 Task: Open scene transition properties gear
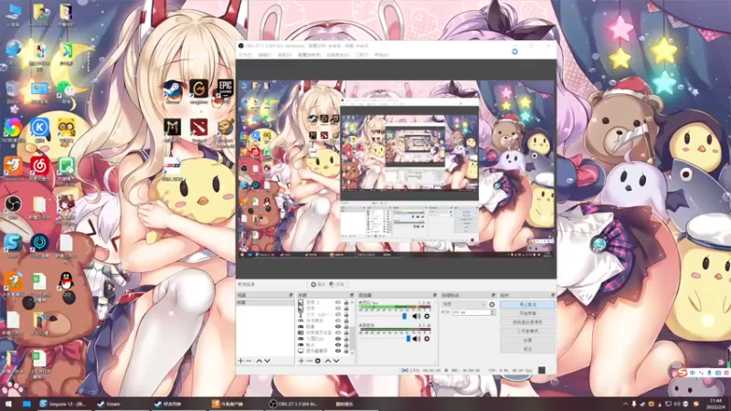(492, 304)
